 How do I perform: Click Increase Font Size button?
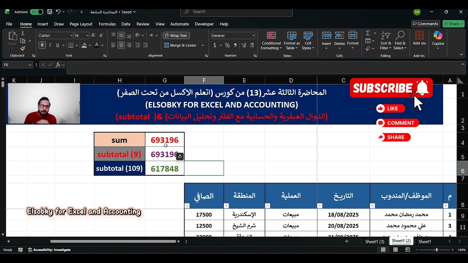click(93, 35)
